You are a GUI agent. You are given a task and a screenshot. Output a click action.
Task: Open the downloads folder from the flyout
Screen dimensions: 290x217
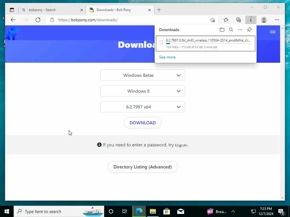(222, 30)
